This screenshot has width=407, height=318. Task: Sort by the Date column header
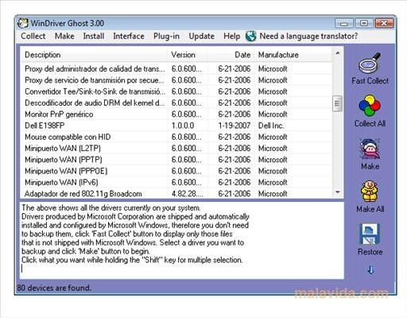[231, 55]
